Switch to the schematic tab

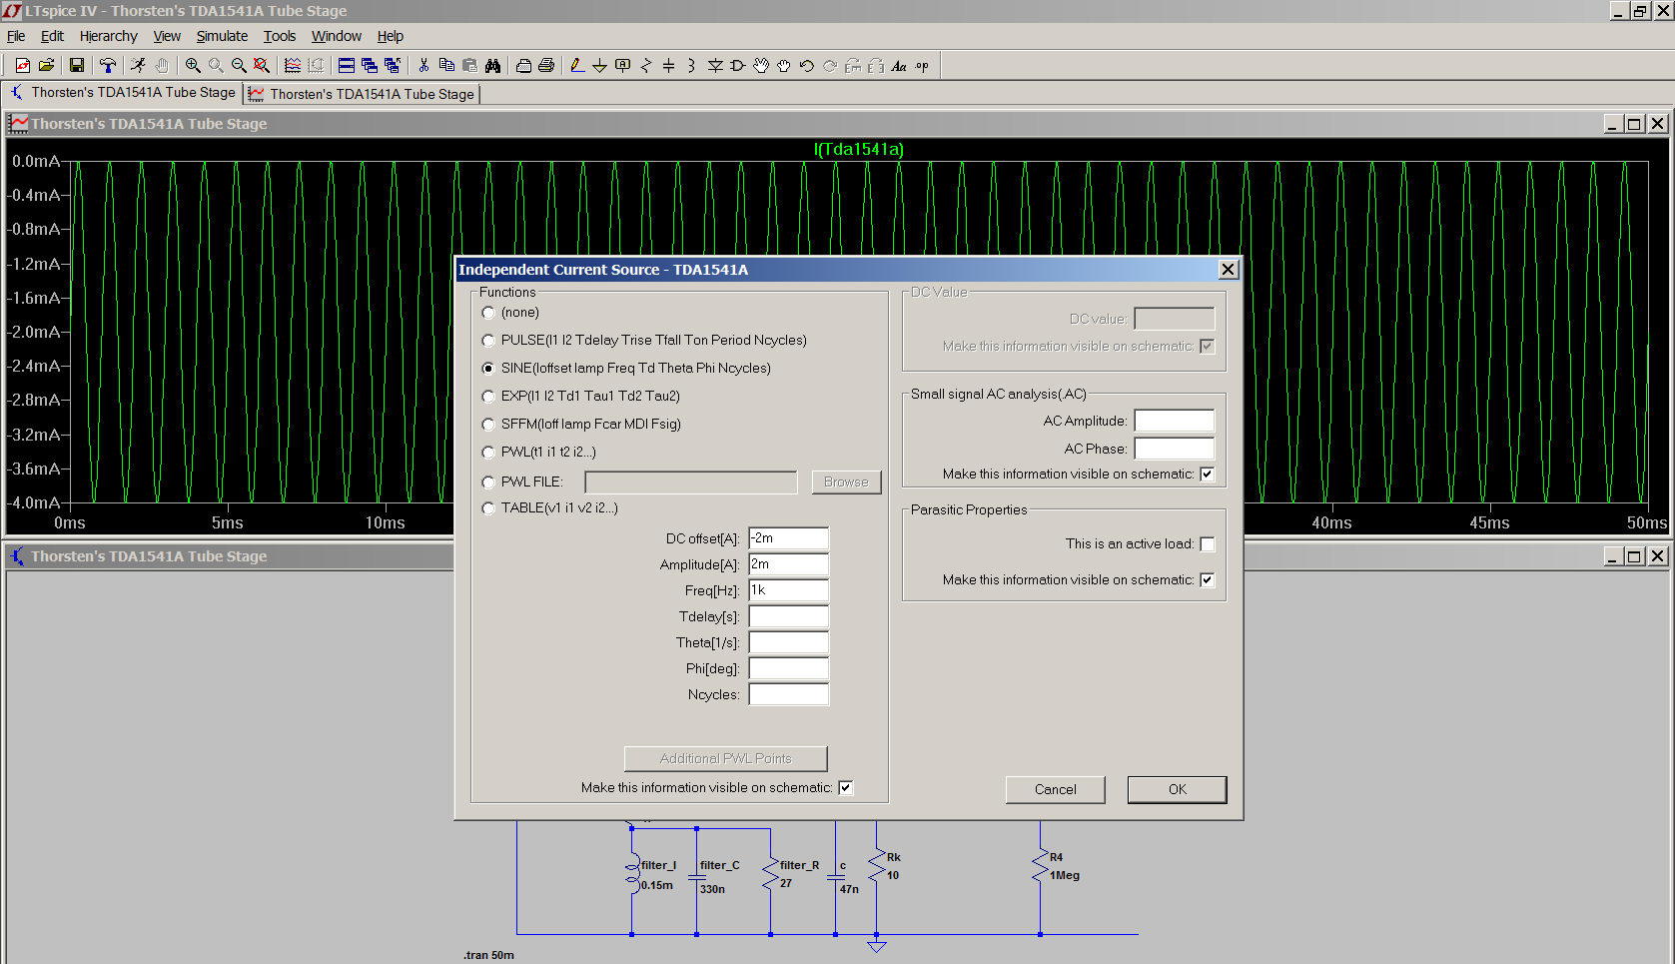coord(124,93)
